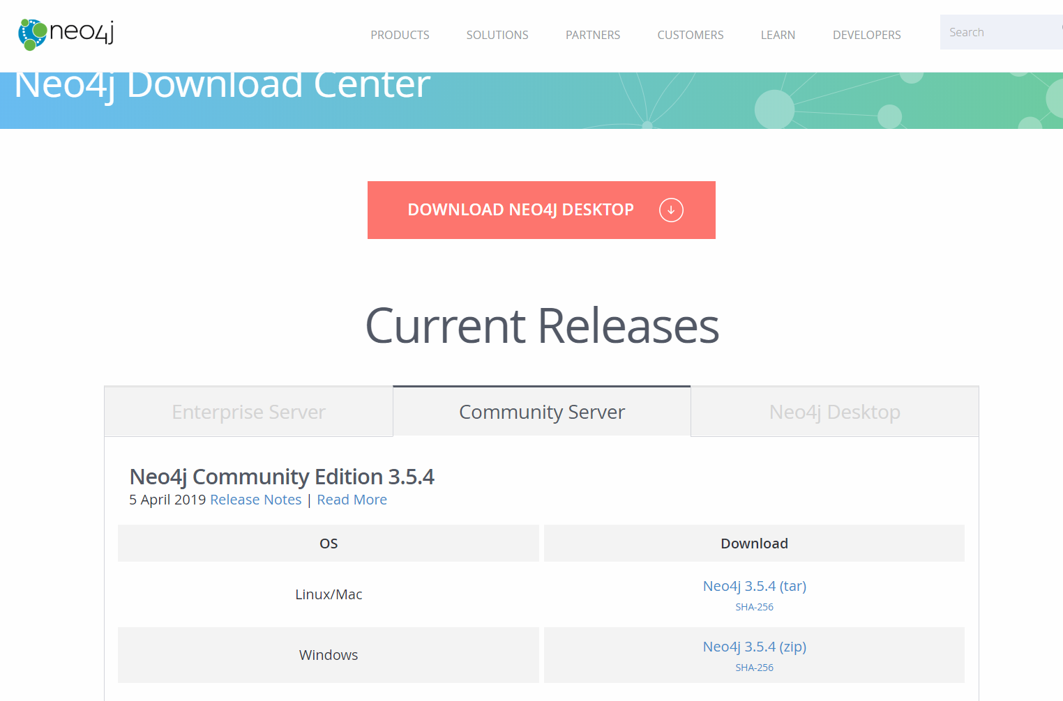This screenshot has width=1063, height=701.
Task: Download Neo4j 3.5.4 zip for Windows
Action: pyautogui.click(x=754, y=647)
